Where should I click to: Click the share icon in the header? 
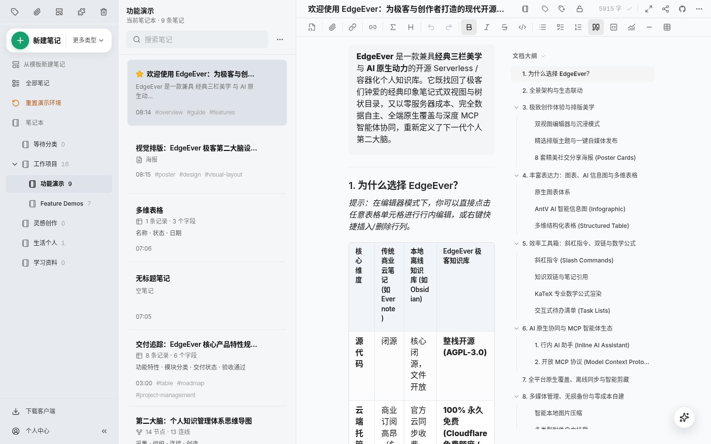click(x=666, y=9)
